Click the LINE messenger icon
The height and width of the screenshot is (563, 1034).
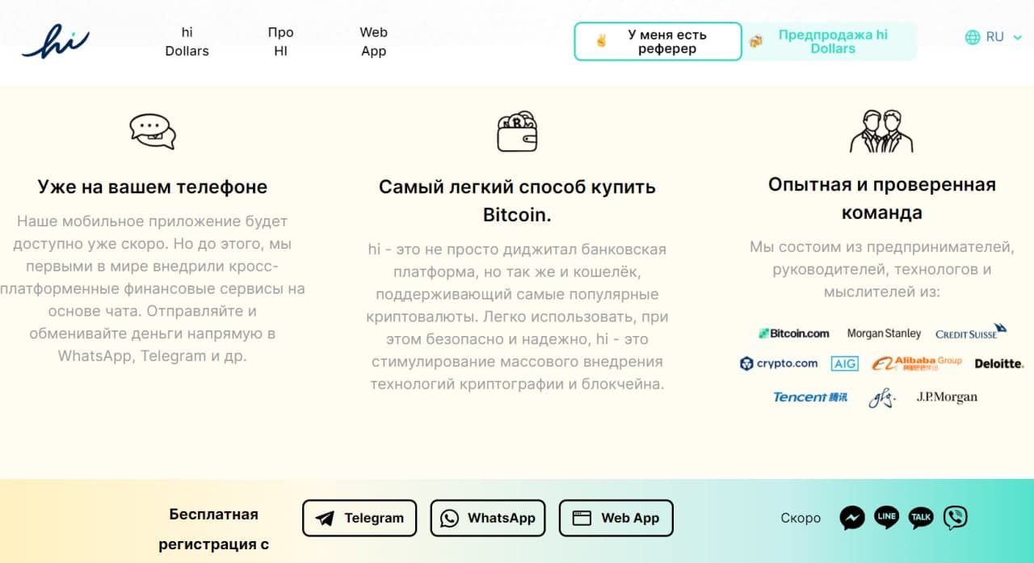pos(886,517)
